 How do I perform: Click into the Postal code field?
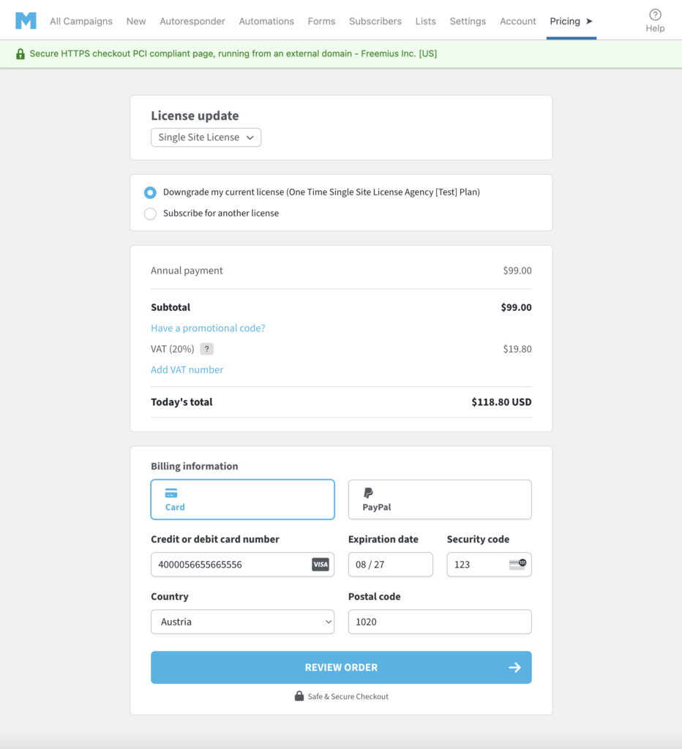(x=439, y=622)
